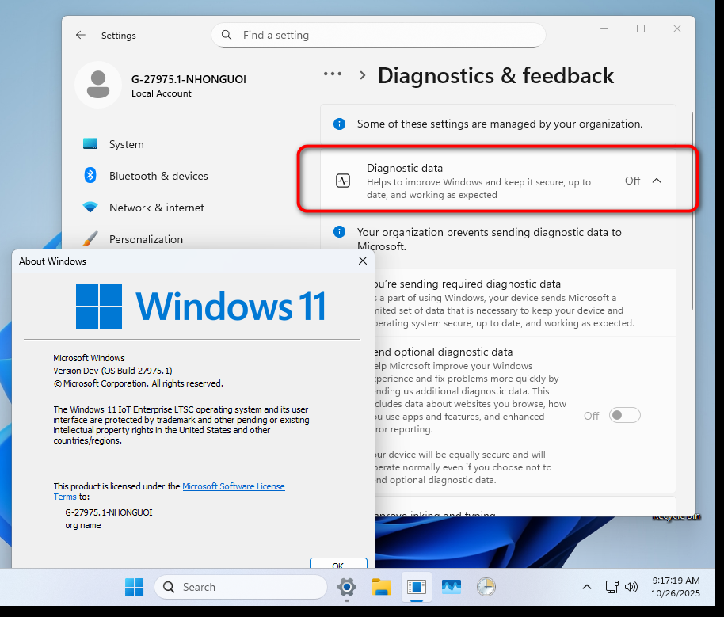
Task: Click 'org name' in About Windows
Action: pyautogui.click(x=83, y=525)
